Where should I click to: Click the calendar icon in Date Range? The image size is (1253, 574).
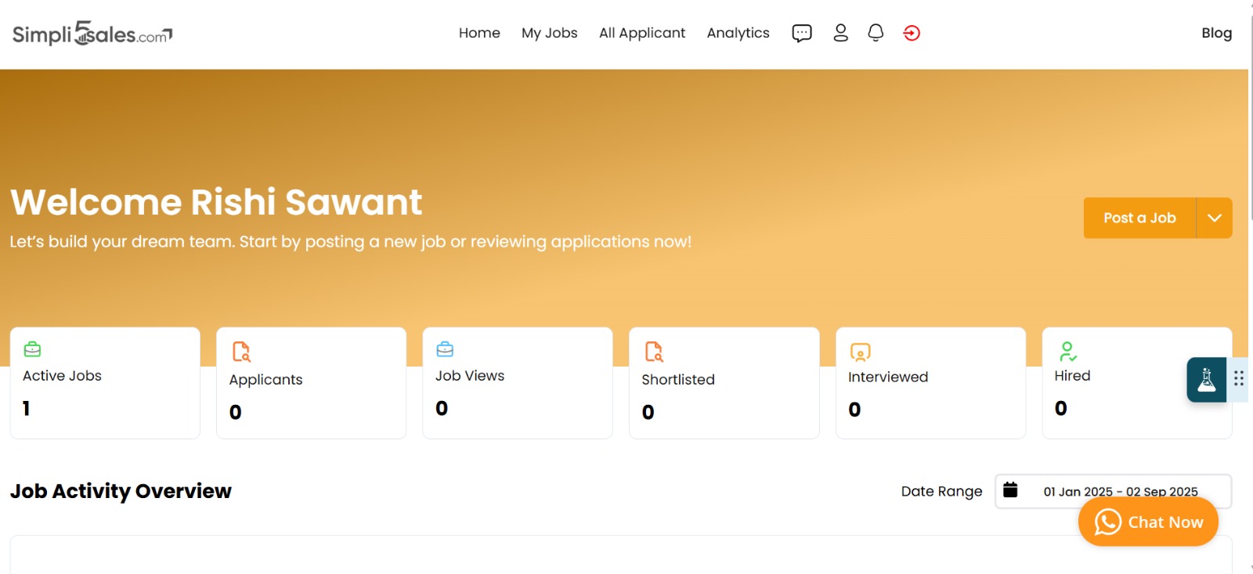1010,490
